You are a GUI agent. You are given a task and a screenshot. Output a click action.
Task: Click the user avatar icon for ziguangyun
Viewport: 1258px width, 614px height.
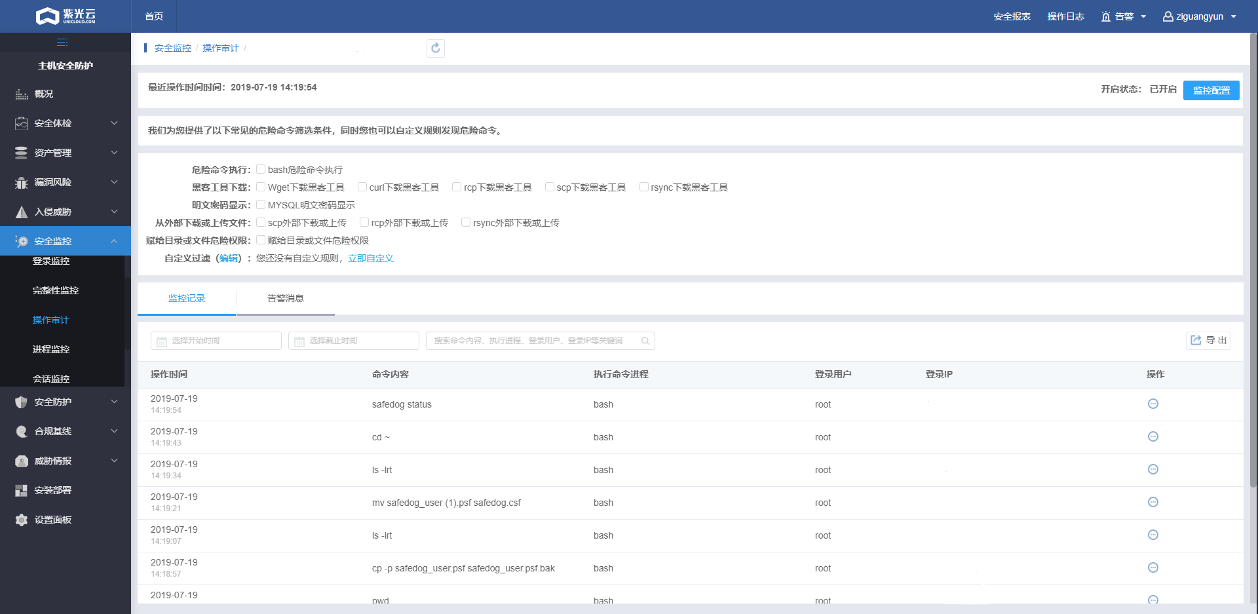1168,16
